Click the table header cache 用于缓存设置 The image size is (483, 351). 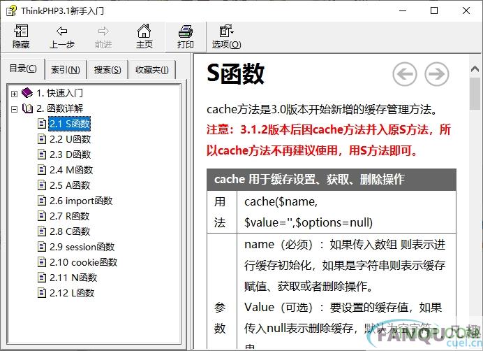click(x=332, y=180)
